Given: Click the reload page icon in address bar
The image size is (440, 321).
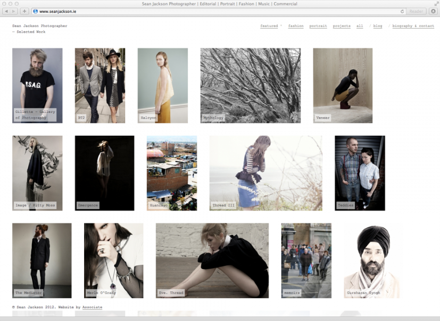Looking at the screenshot, I should tap(402, 11).
